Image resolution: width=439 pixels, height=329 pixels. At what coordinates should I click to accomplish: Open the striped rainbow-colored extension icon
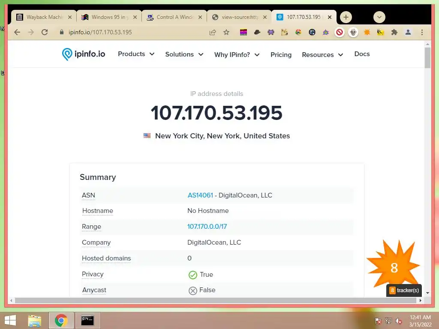pyautogui.click(x=244, y=33)
